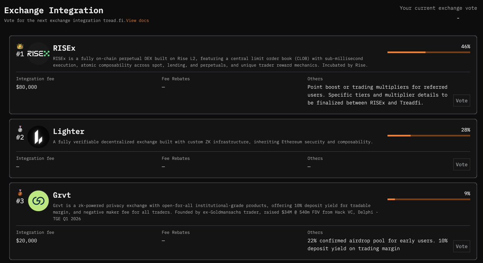Click the RISEx card title
This screenshot has height=263, width=483.
[64, 48]
